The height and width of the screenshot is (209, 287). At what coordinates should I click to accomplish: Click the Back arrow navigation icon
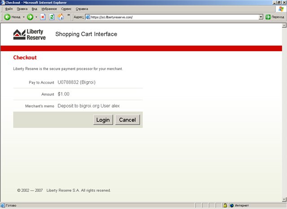click(8, 17)
